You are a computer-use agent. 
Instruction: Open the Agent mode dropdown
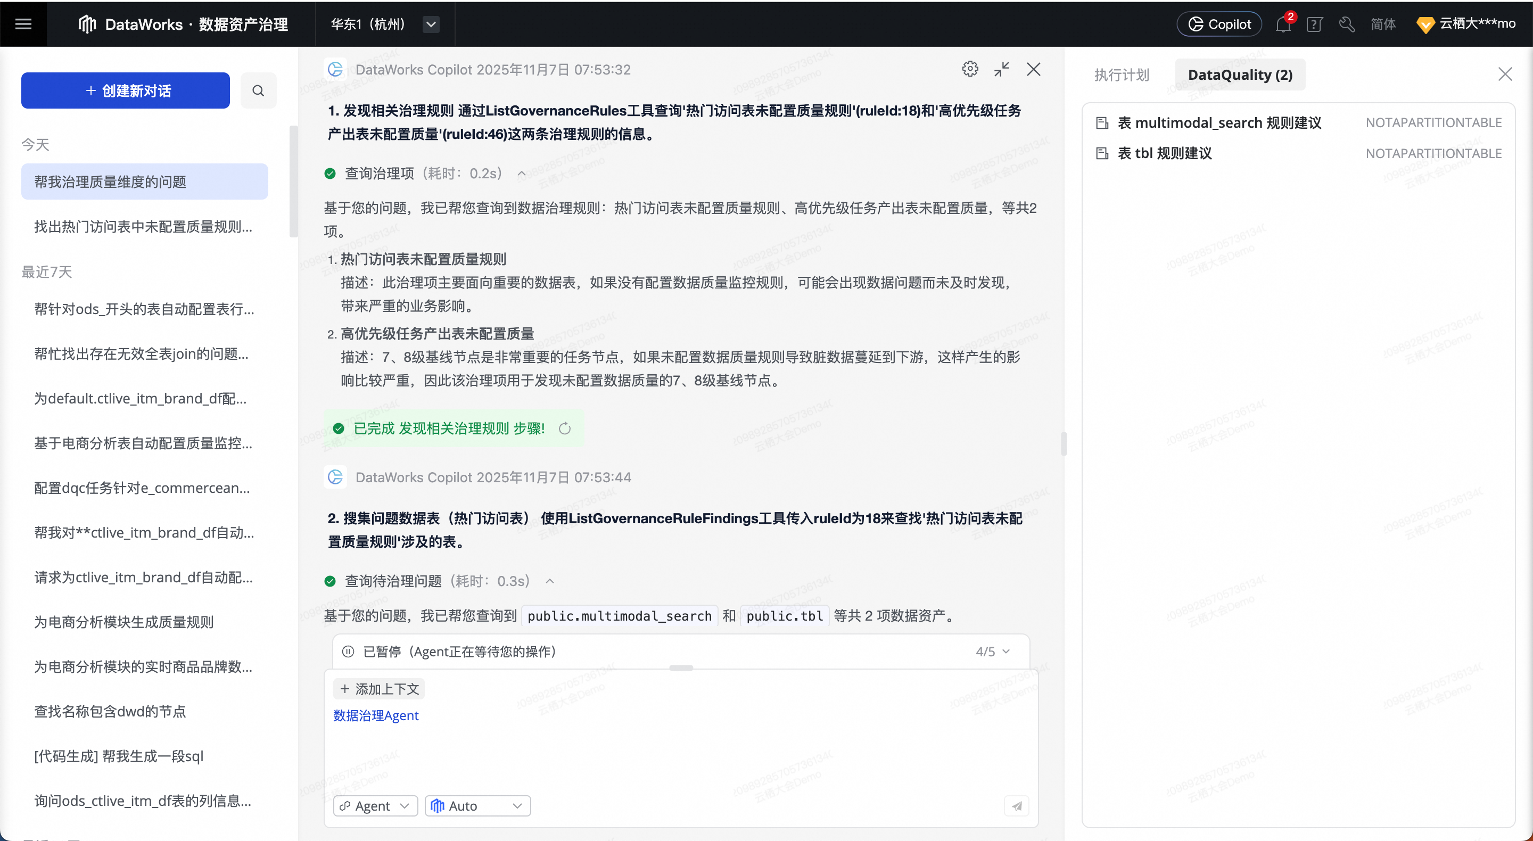coord(375,806)
